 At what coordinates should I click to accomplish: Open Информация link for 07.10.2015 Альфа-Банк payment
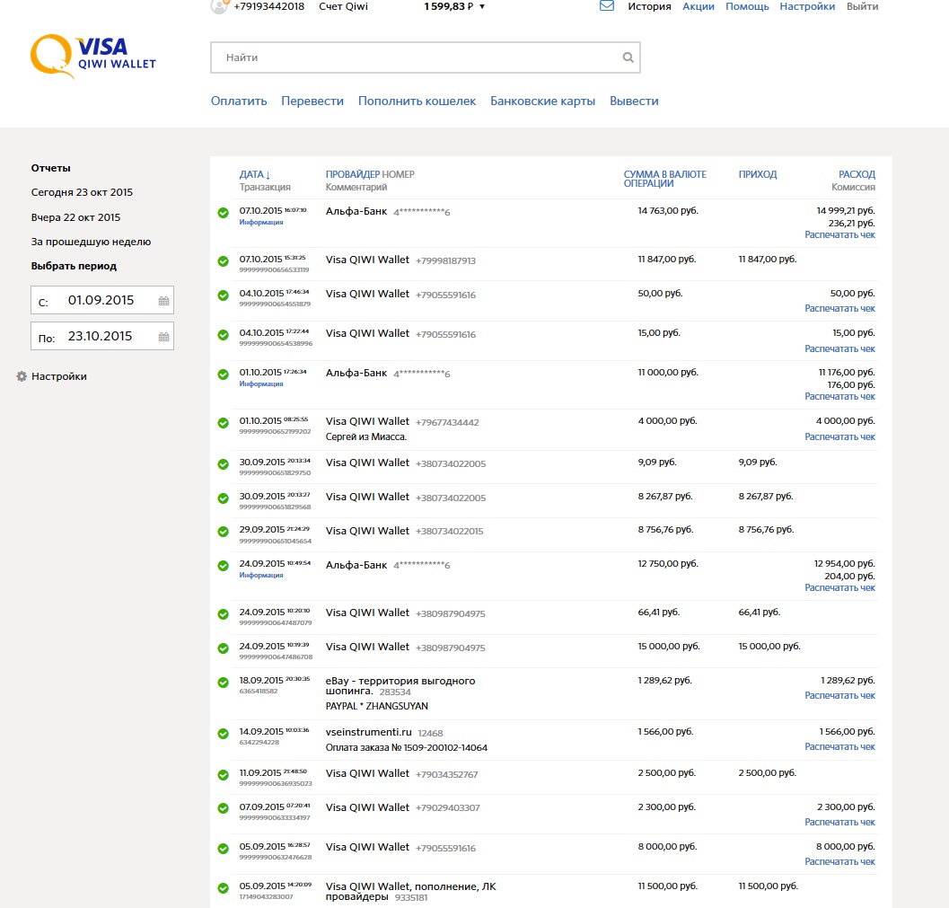260,221
